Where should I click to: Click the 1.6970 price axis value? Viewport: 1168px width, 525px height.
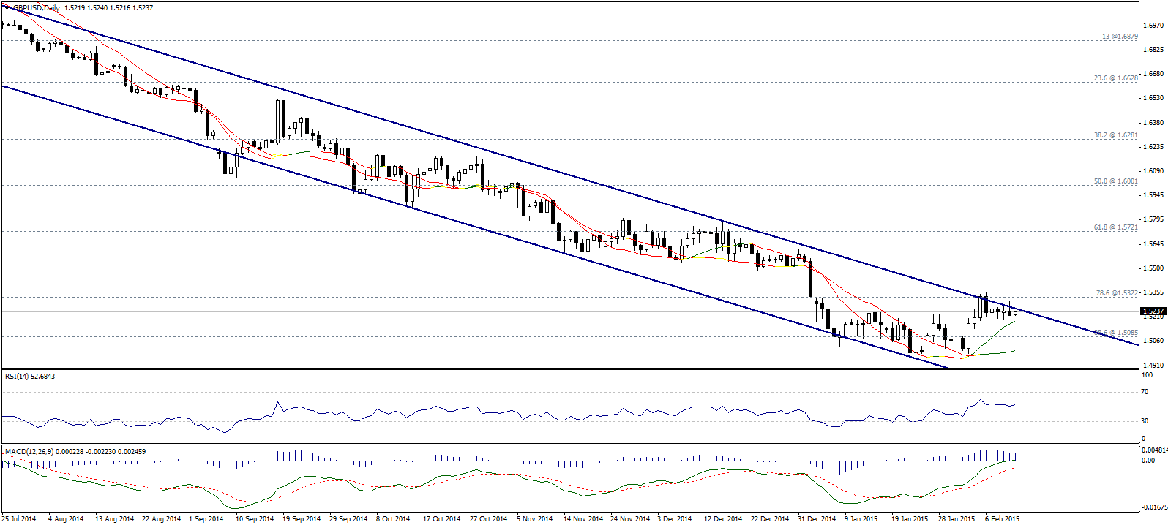pyautogui.click(x=1153, y=26)
